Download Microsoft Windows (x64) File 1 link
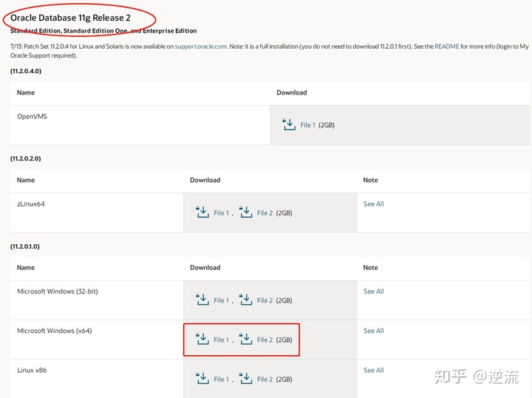The image size is (532, 398). click(x=221, y=340)
